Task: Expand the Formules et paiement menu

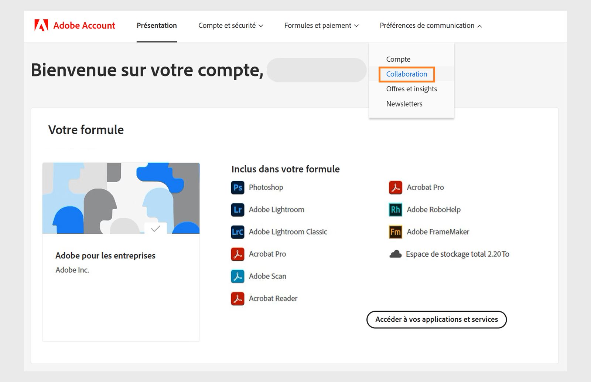Action: click(x=321, y=26)
